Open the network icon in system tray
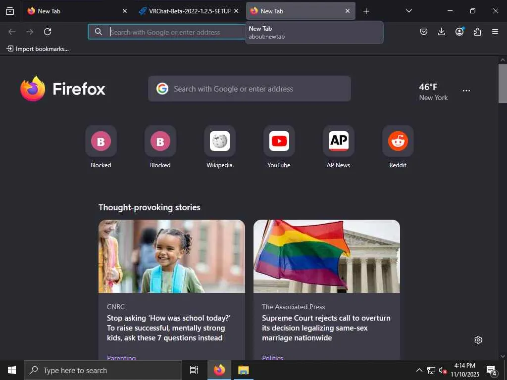Screen dimensions: 507x380 coord(431,370)
